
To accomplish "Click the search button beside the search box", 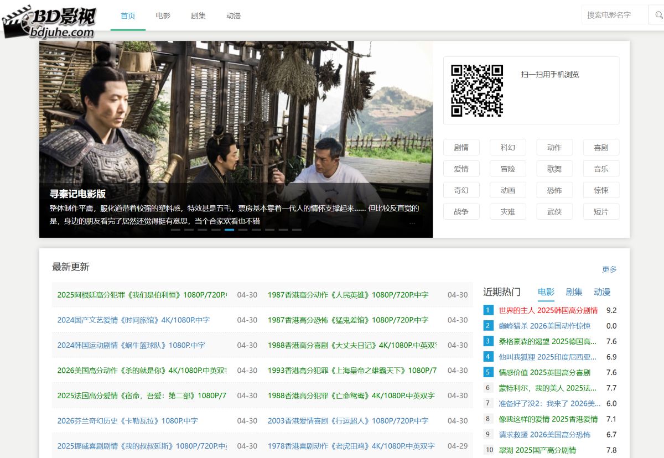I will pyautogui.click(x=656, y=15).
